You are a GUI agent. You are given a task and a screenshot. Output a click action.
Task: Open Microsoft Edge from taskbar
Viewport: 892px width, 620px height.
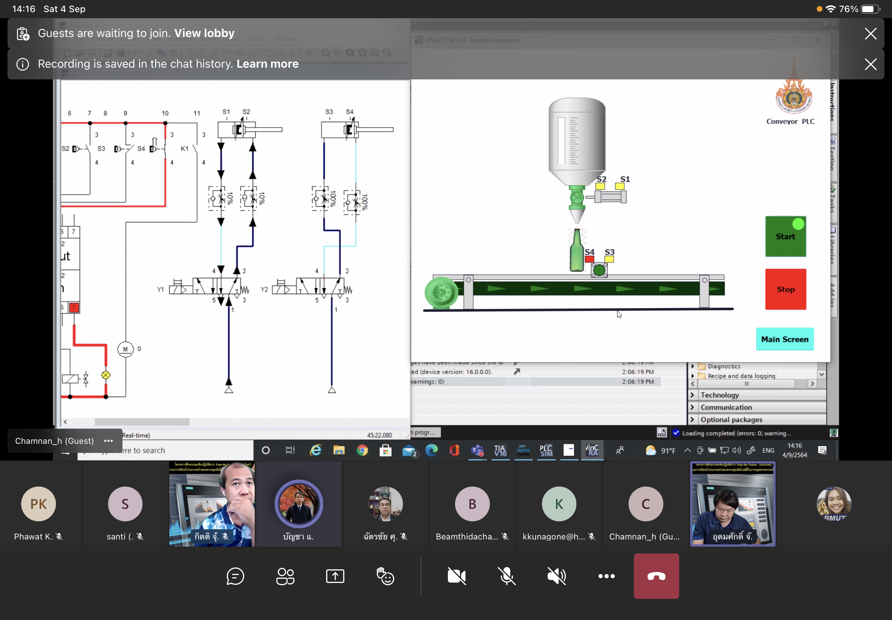[431, 450]
